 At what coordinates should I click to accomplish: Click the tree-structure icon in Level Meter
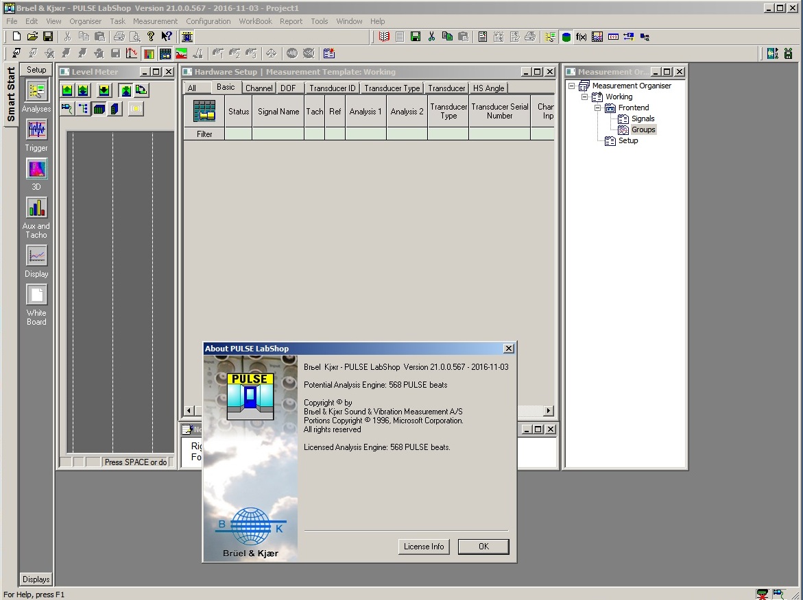[x=83, y=108]
